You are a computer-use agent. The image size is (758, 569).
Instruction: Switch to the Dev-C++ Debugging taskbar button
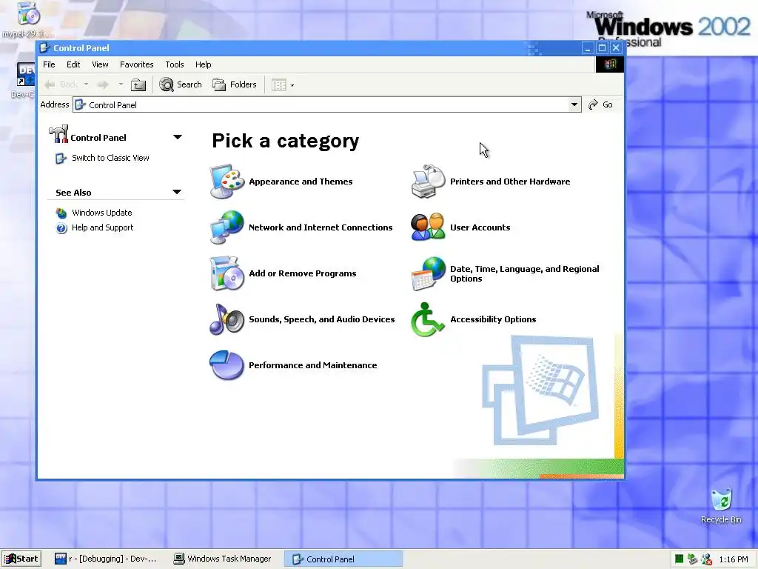coord(106,559)
